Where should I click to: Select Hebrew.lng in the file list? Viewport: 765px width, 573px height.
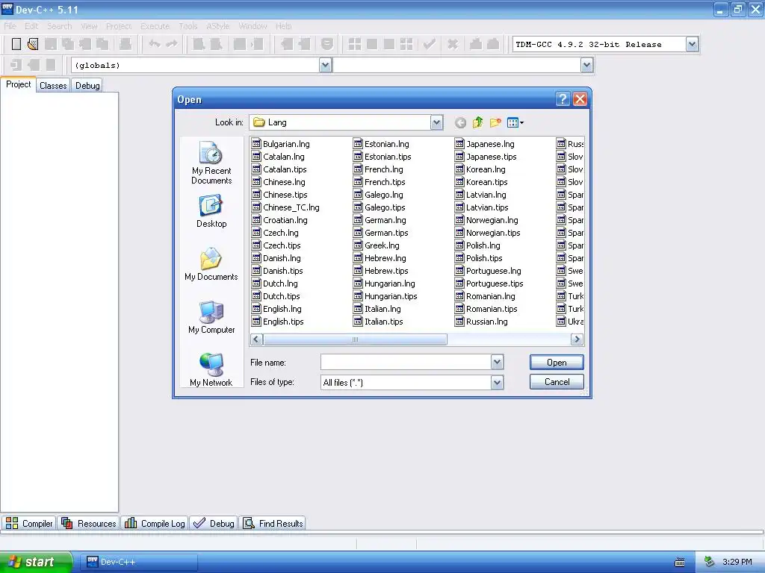380,258
